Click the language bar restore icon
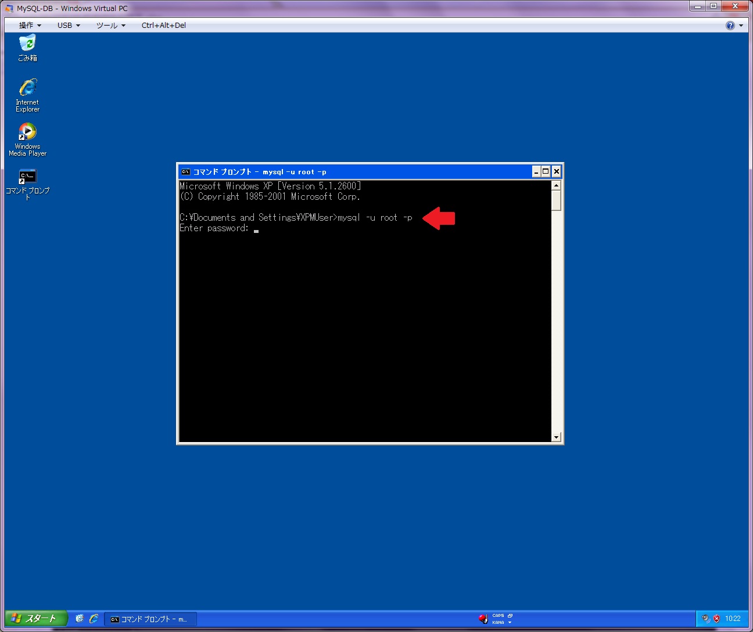This screenshot has width=753, height=632. click(510, 616)
